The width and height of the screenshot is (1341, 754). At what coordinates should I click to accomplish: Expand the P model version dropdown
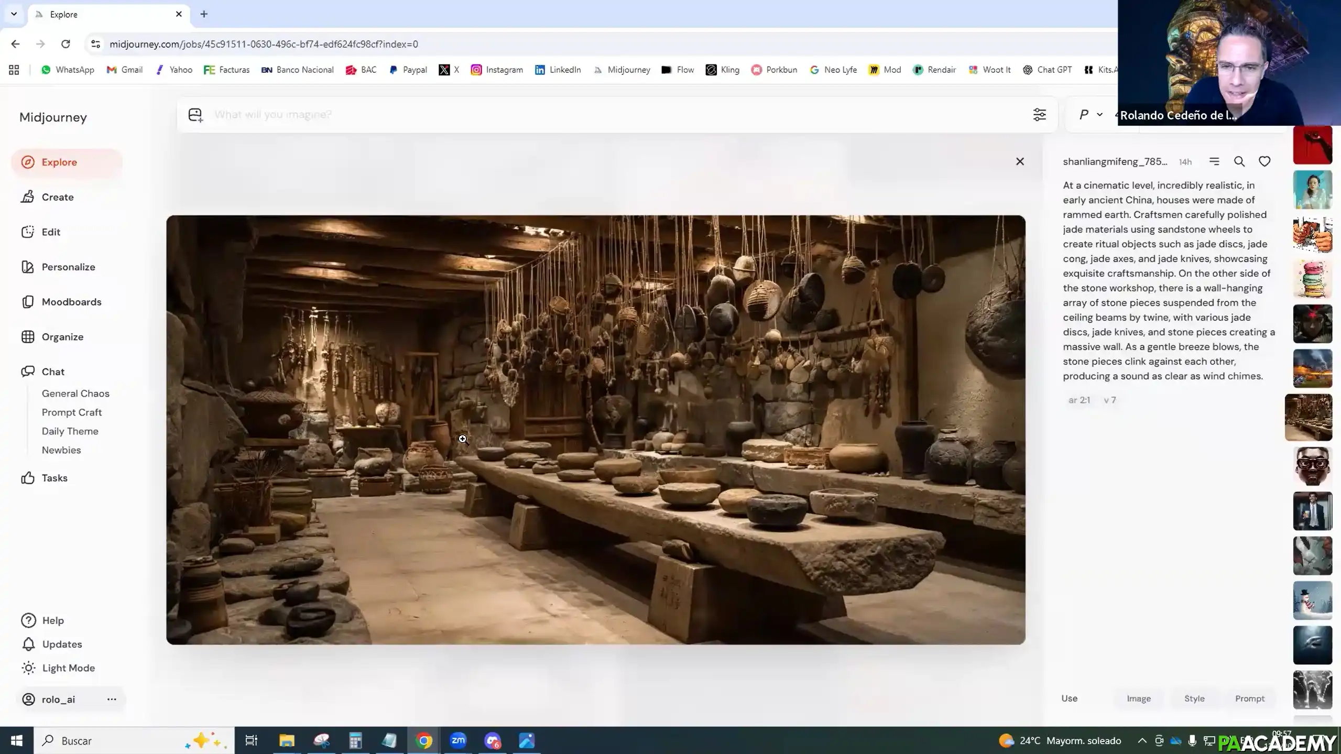(x=1090, y=114)
